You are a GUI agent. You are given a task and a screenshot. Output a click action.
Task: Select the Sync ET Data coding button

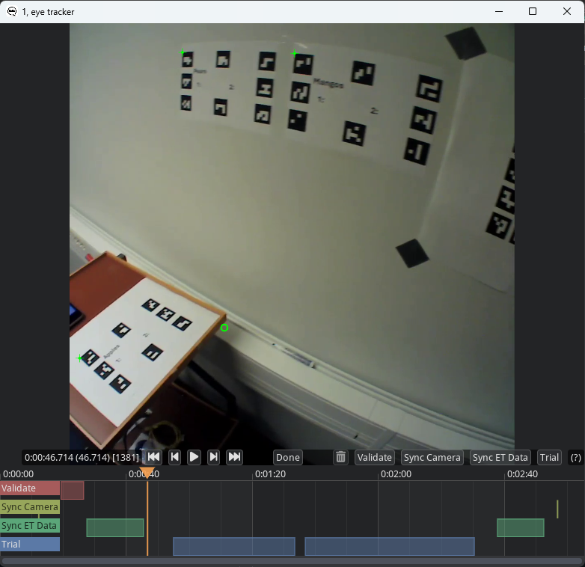point(500,458)
